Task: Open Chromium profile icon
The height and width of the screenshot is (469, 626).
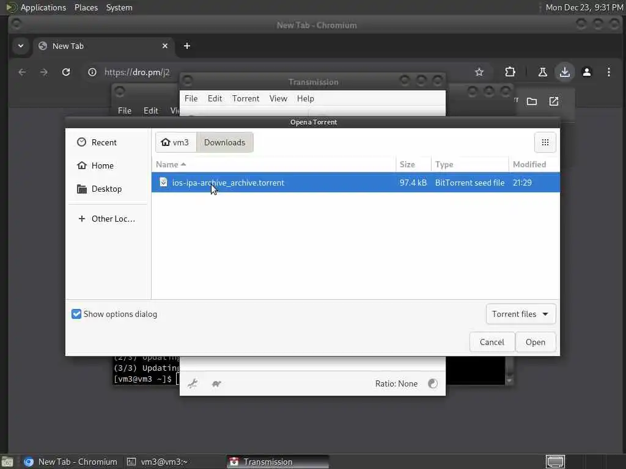Action: [x=586, y=72]
